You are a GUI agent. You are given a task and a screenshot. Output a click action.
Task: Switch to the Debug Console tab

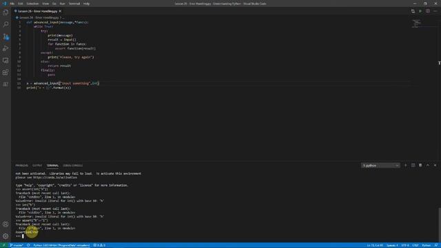click(73, 165)
